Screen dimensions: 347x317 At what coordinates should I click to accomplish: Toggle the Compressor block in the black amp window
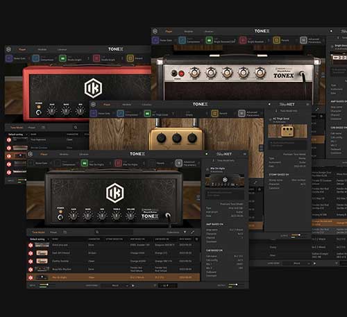[x=58, y=163]
